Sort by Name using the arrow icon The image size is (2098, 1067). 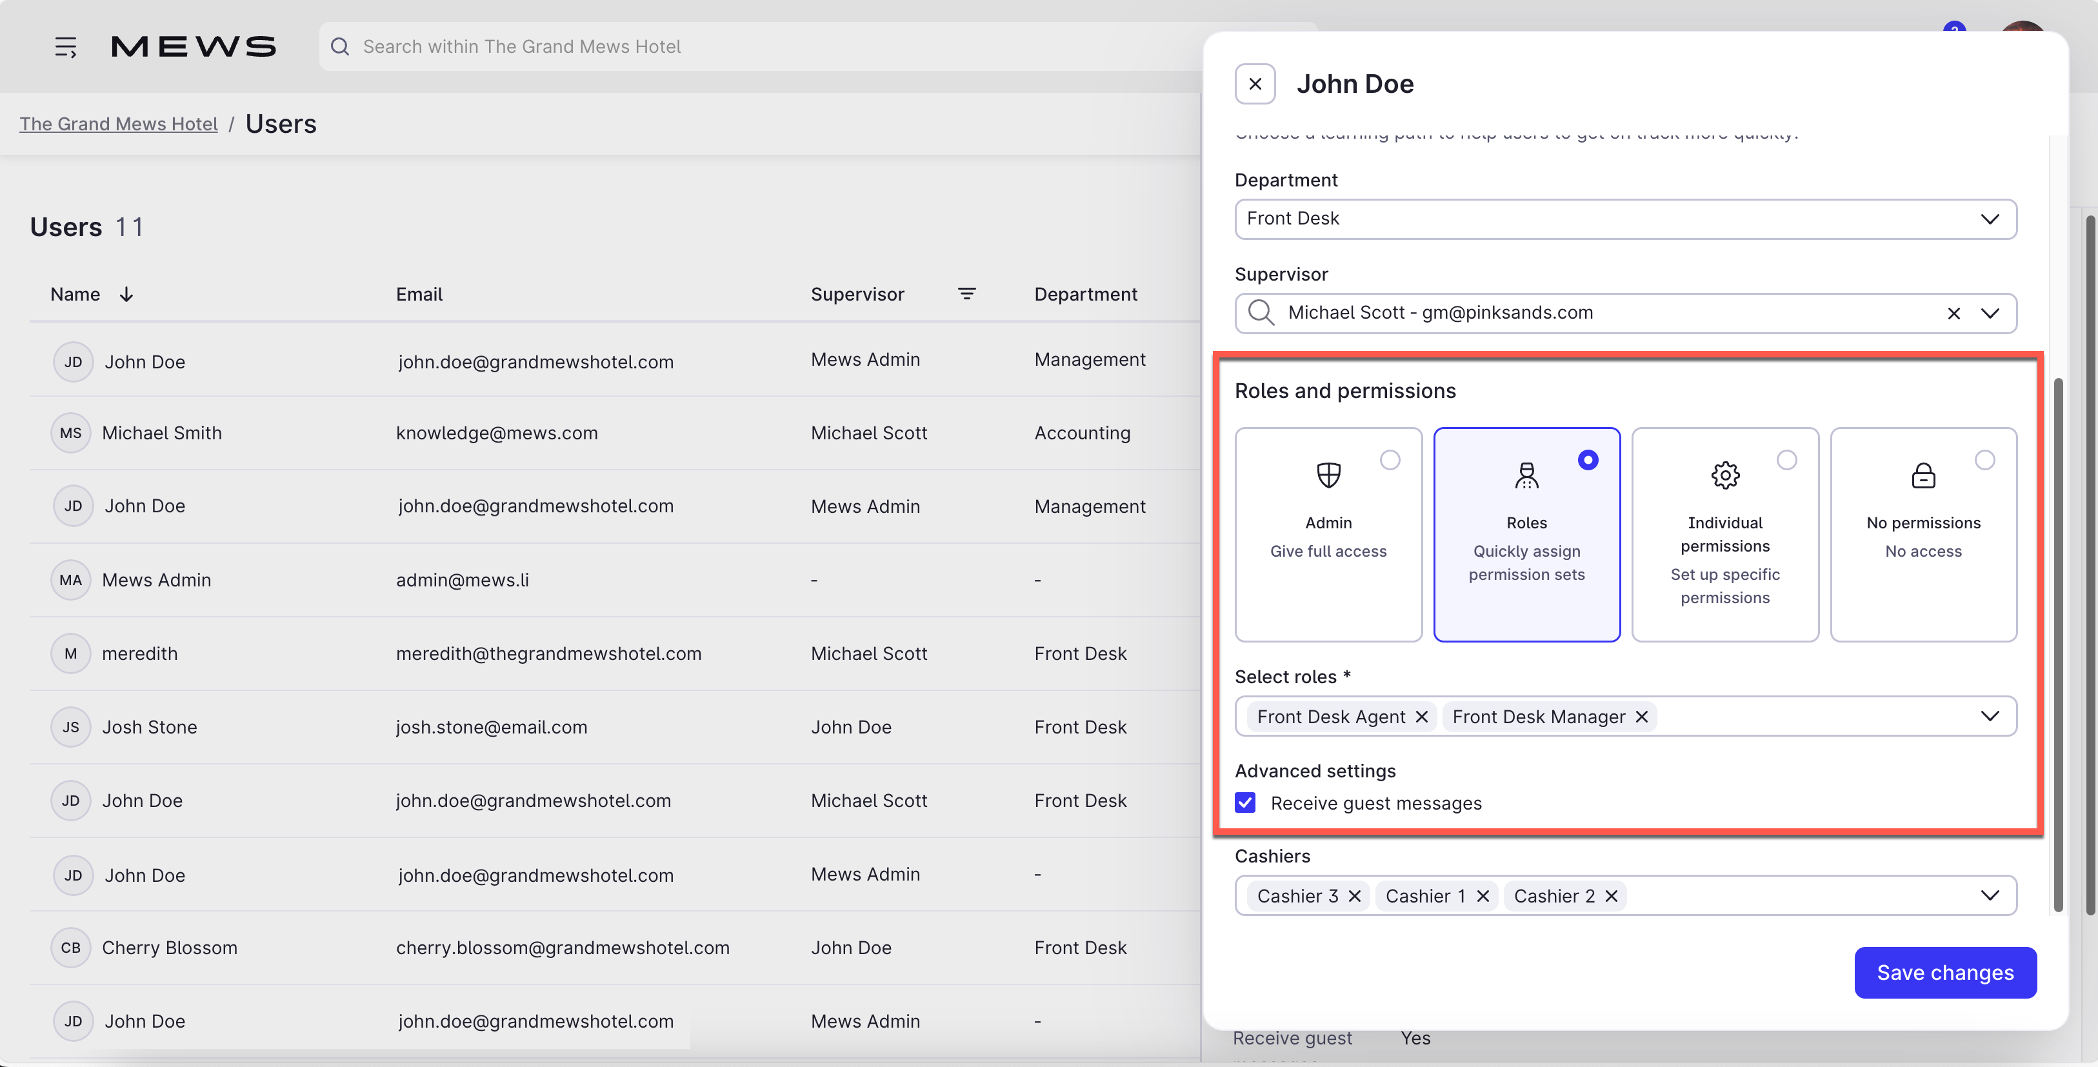pyautogui.click(x=126, y=294)
